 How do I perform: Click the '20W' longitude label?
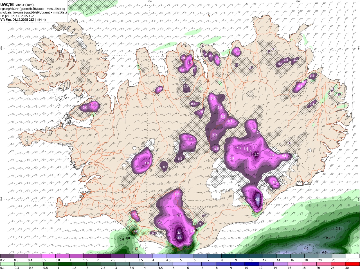150,1
